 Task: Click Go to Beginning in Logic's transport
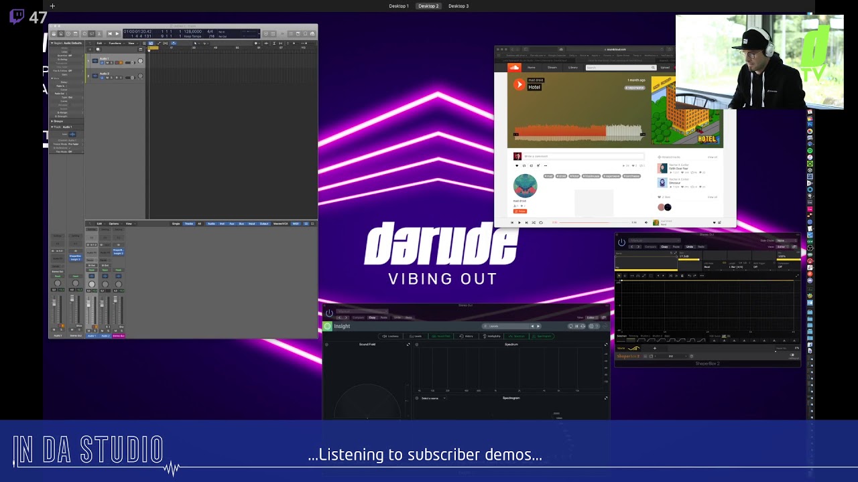[110, 33]
